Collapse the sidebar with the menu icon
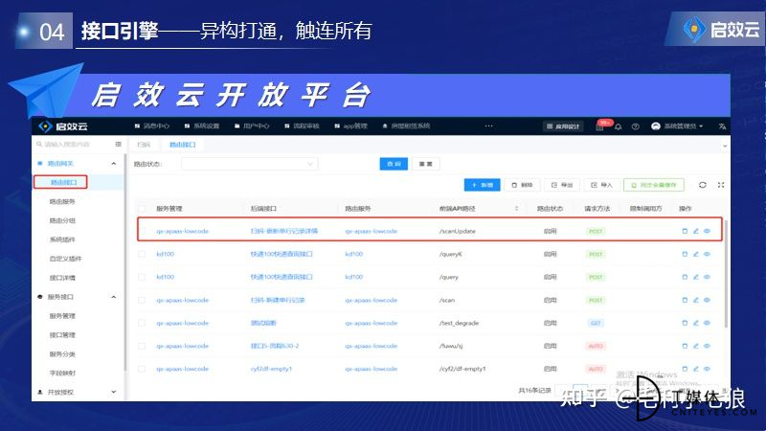 (x=118, y=145)
